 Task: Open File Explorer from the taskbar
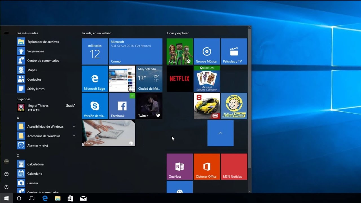pos(58,198)
